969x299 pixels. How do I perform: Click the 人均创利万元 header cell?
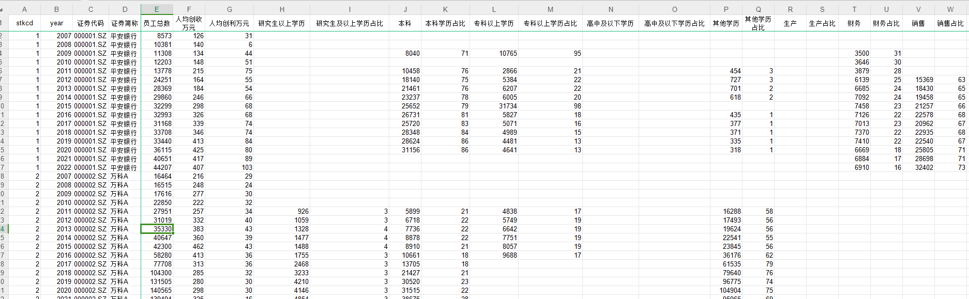(229, 23)
